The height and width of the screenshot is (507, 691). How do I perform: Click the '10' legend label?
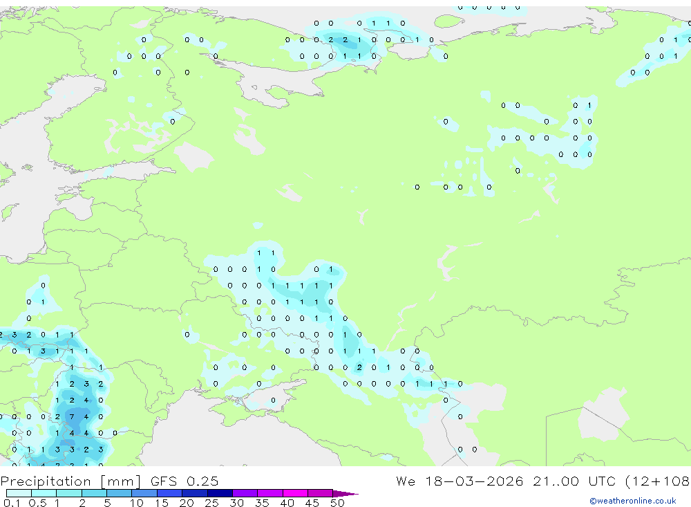[137, 503]
